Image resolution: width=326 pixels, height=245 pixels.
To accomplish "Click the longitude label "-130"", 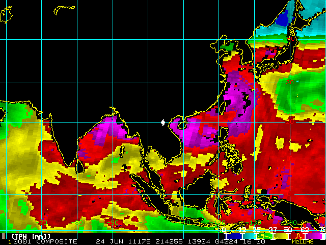I will click(x=253, y=223).
